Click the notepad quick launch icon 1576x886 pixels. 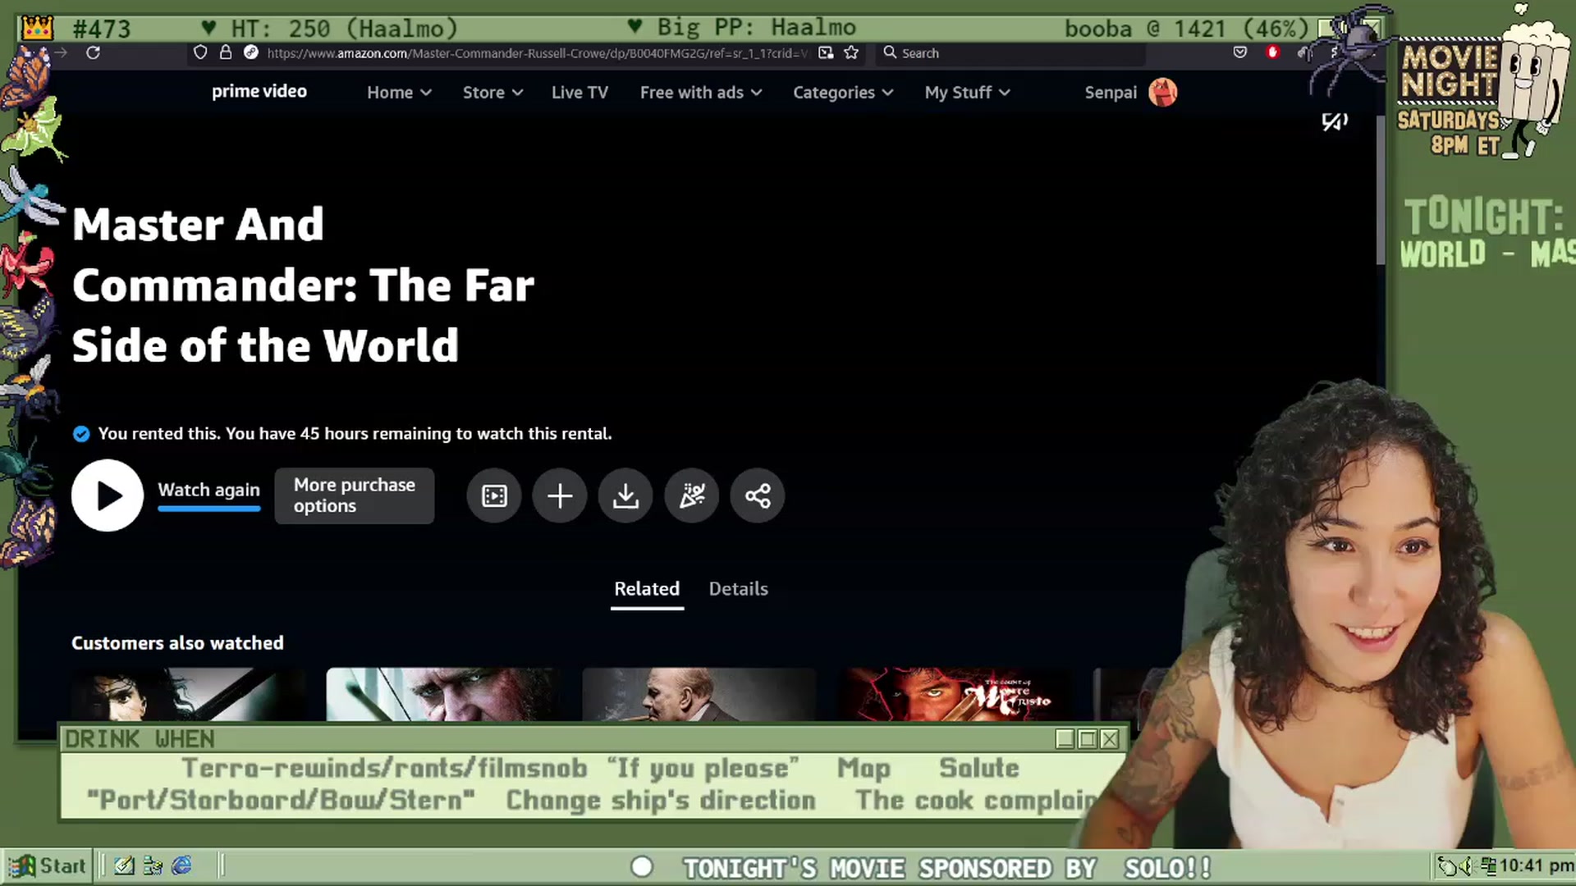pyautogui.click(x=124, y=865)
